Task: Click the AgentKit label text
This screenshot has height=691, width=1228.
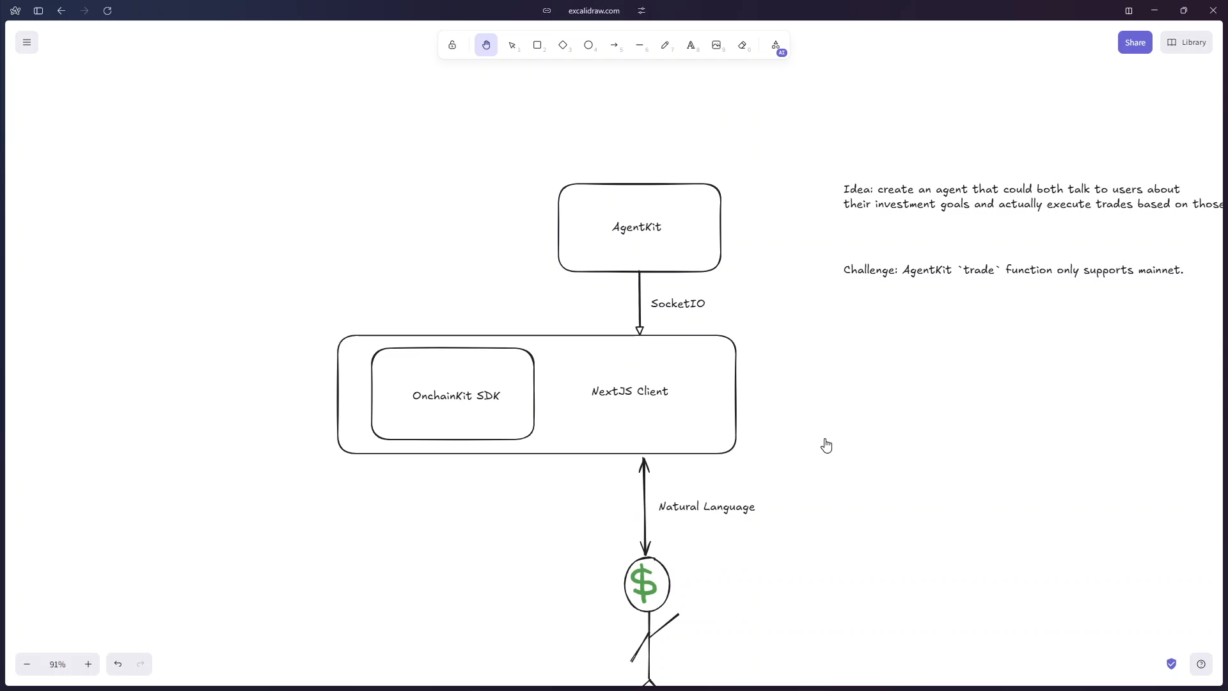Action: pyautogui.click(x=636, y=227)
